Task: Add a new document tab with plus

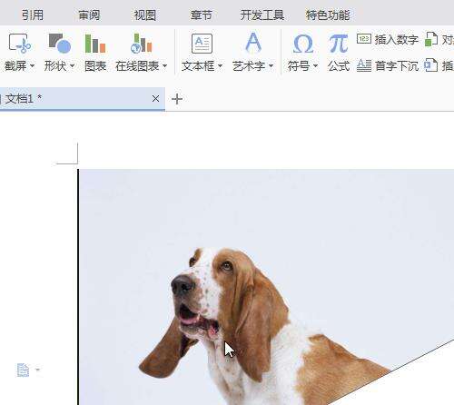Action: pyautogui.click(x=177, y=99)
